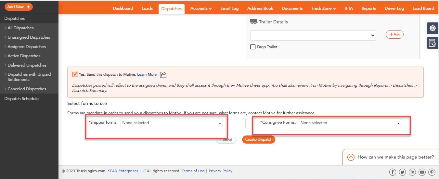This screenshot has height=179, width=439.
Task: Click the Dispatches sidebar heading
Action: [x=15, y=19]
